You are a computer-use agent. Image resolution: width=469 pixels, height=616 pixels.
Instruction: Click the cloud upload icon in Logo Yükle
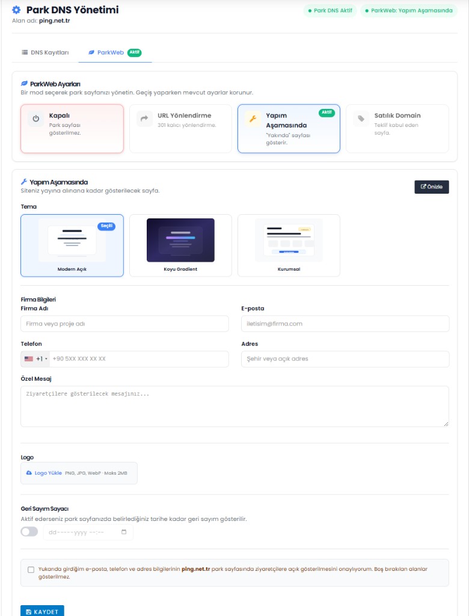pyautogui.click(x=29, y=473)
